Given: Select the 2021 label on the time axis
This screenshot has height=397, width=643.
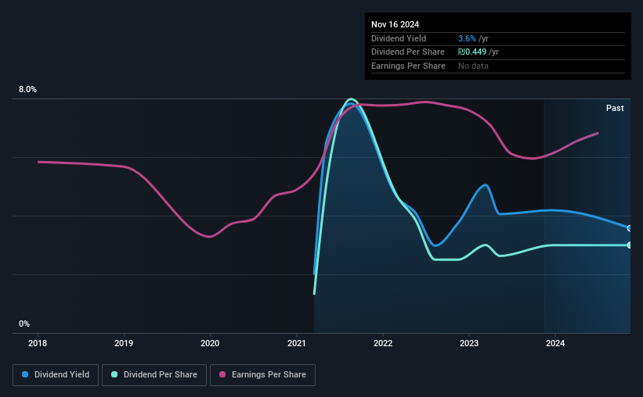Looking at the screenshot, I should [297, 343].
